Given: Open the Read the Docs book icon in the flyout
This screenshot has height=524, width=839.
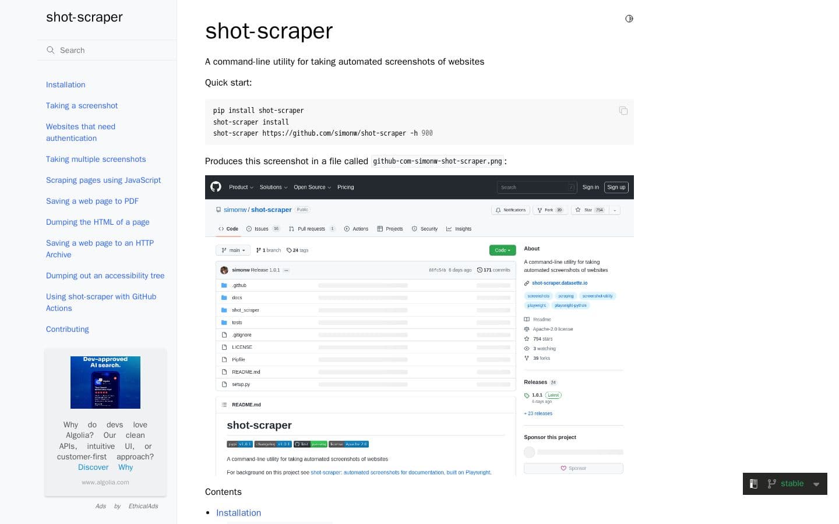Looking at the screenshot, I should pyautogui.click(x=753, y=483).
